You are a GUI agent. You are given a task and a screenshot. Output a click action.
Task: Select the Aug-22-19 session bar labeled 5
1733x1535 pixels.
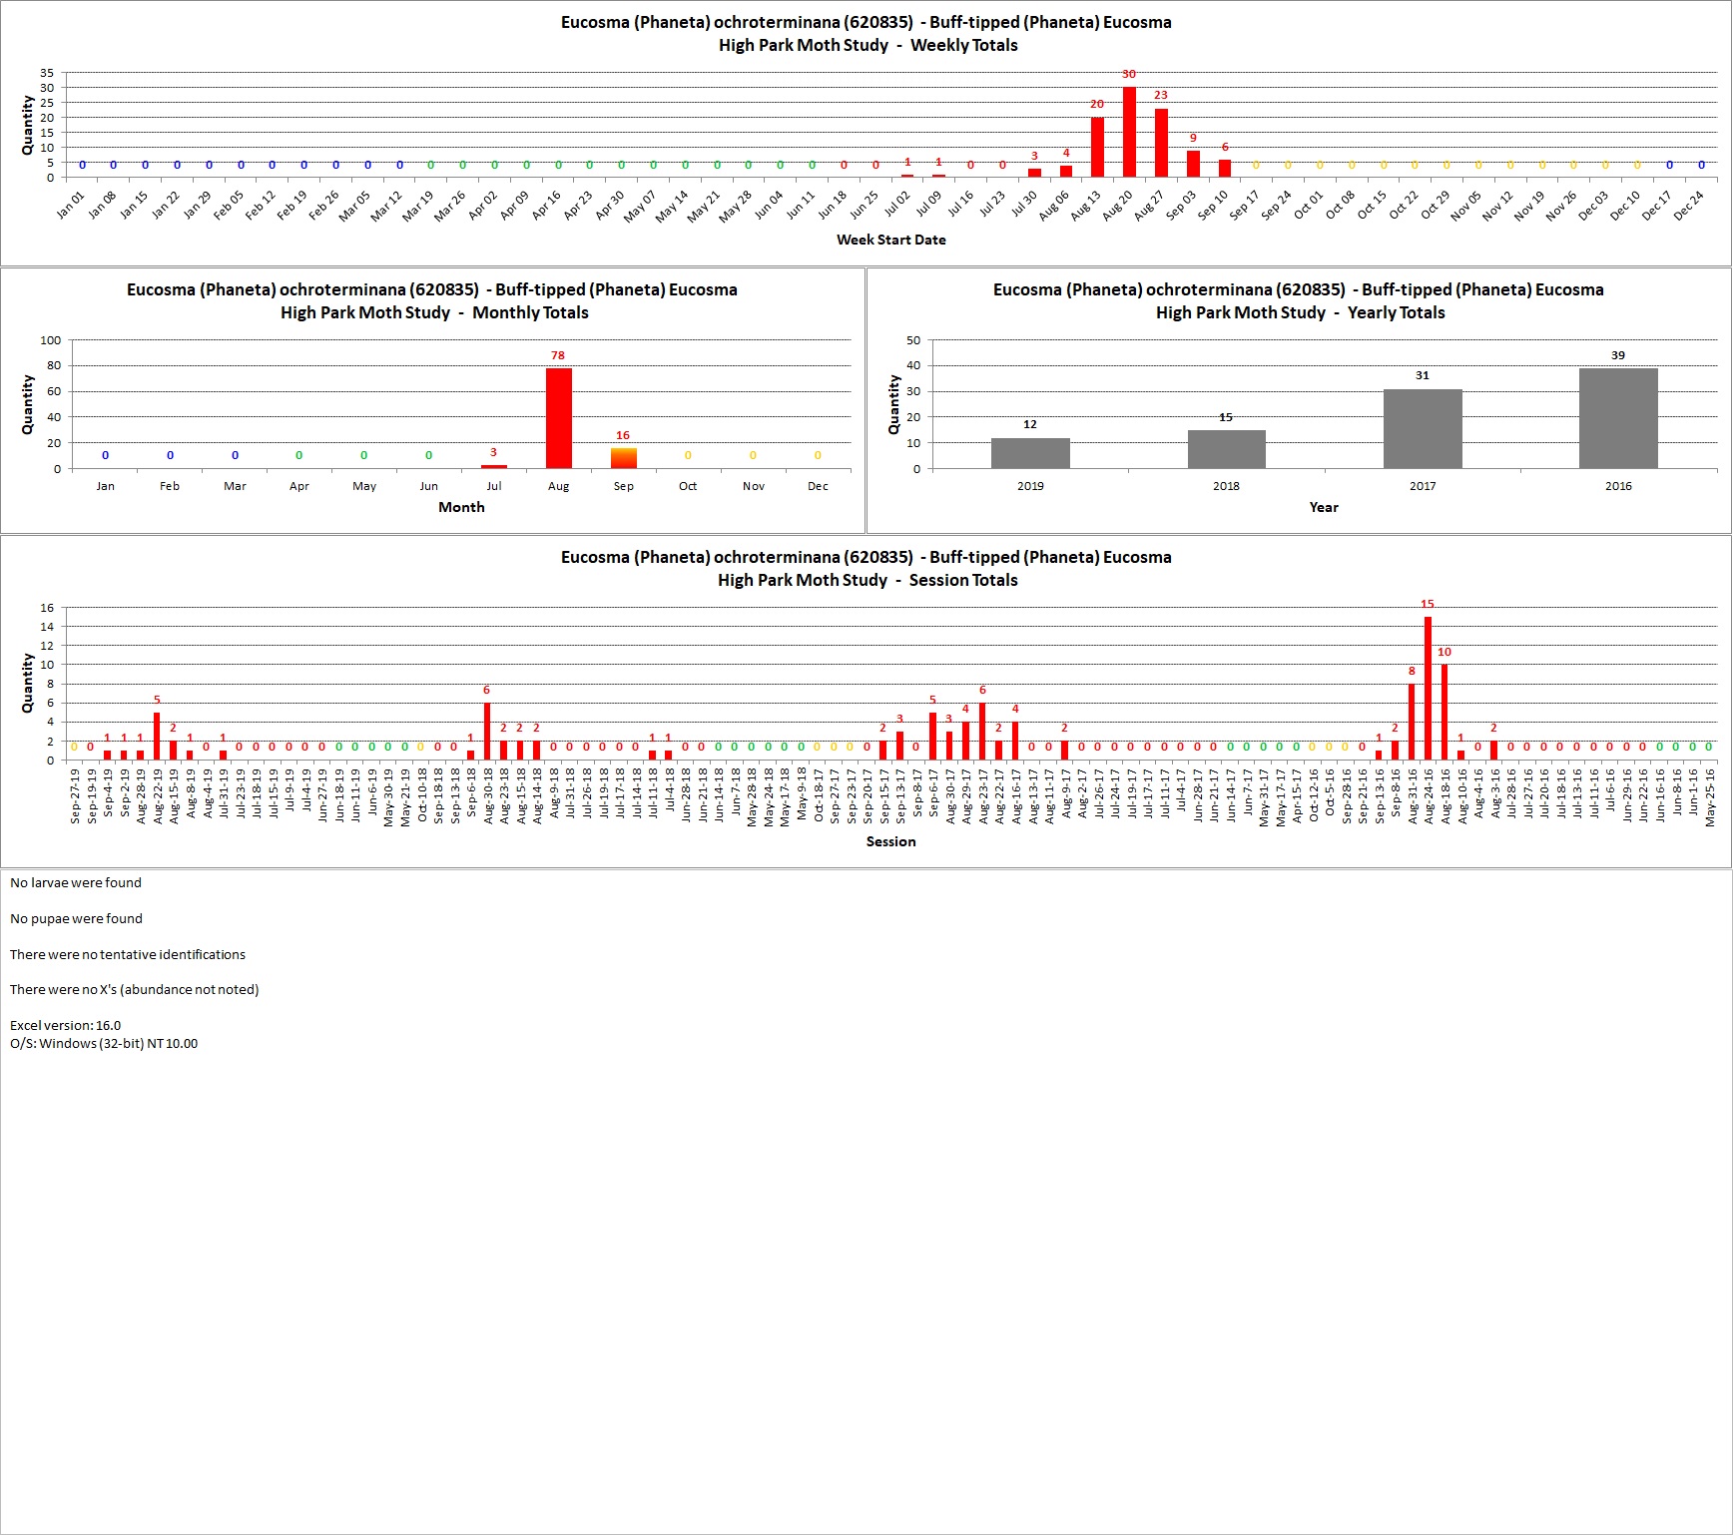click(x=157, y=737)
